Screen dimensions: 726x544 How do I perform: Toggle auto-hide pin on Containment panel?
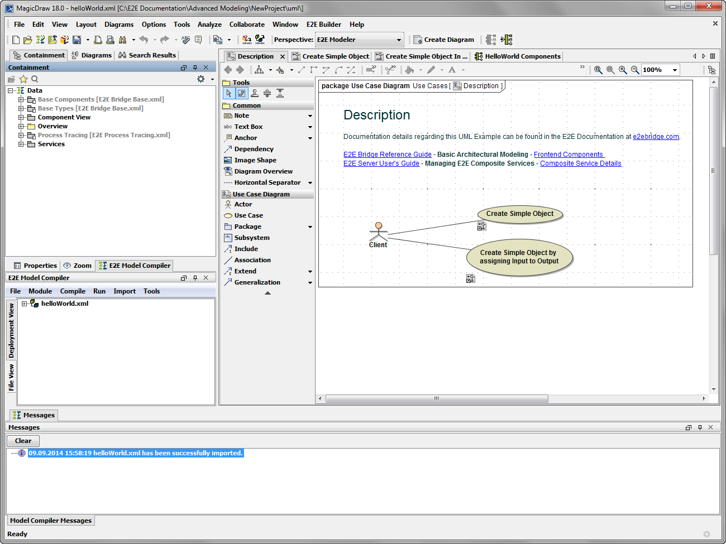(x=195, y=68)
